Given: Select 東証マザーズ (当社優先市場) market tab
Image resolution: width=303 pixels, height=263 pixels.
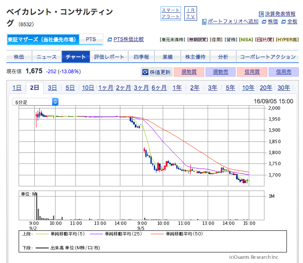Looking at the screenshot, I should (x=43, y=39).
